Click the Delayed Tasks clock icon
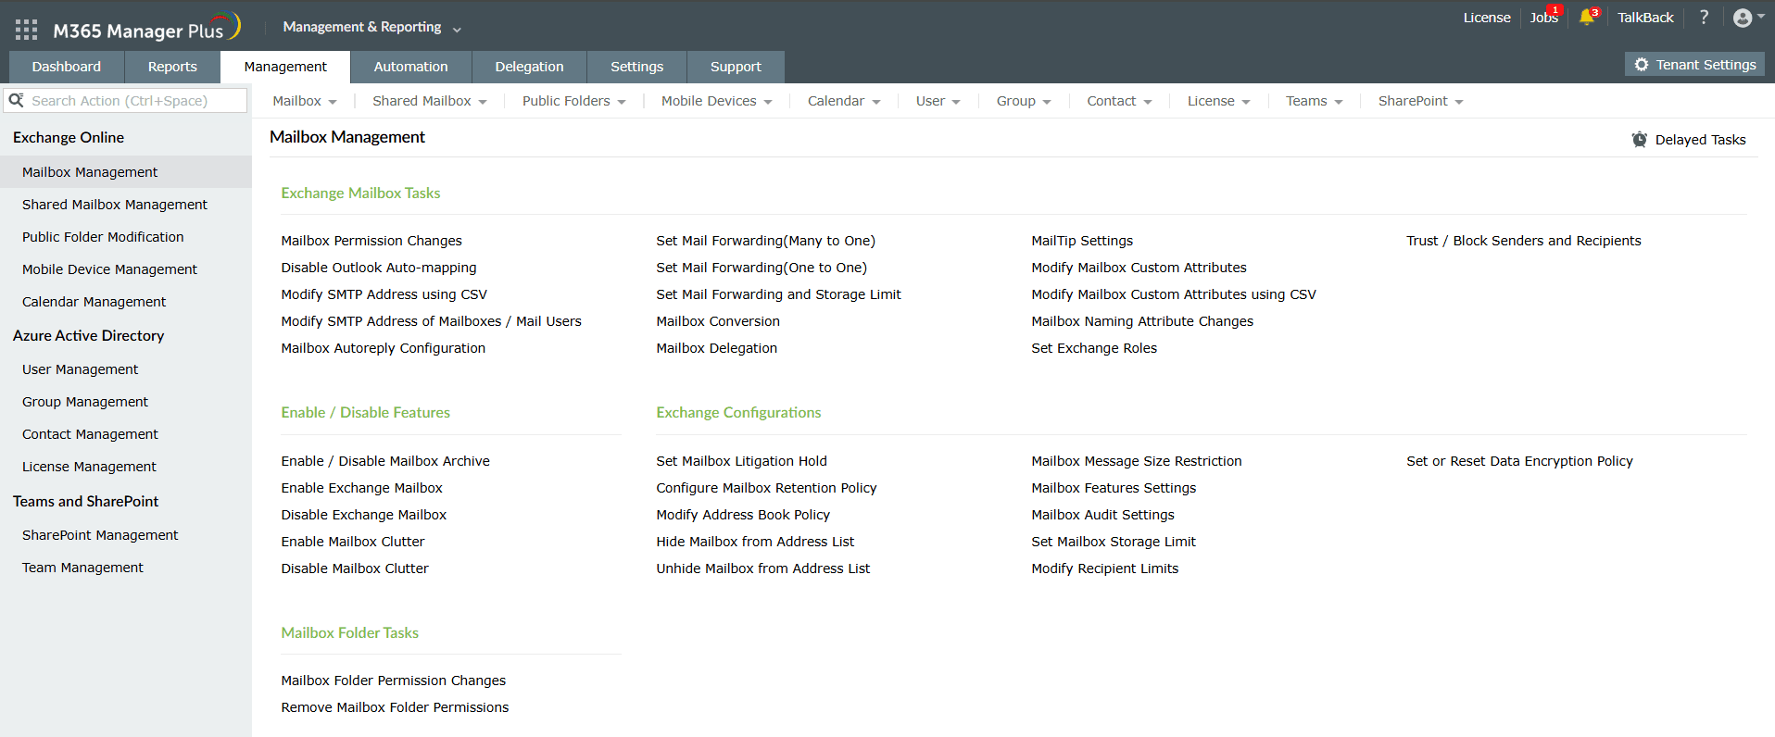The height and width of the screenshot is (737, 1775). 1639,140
